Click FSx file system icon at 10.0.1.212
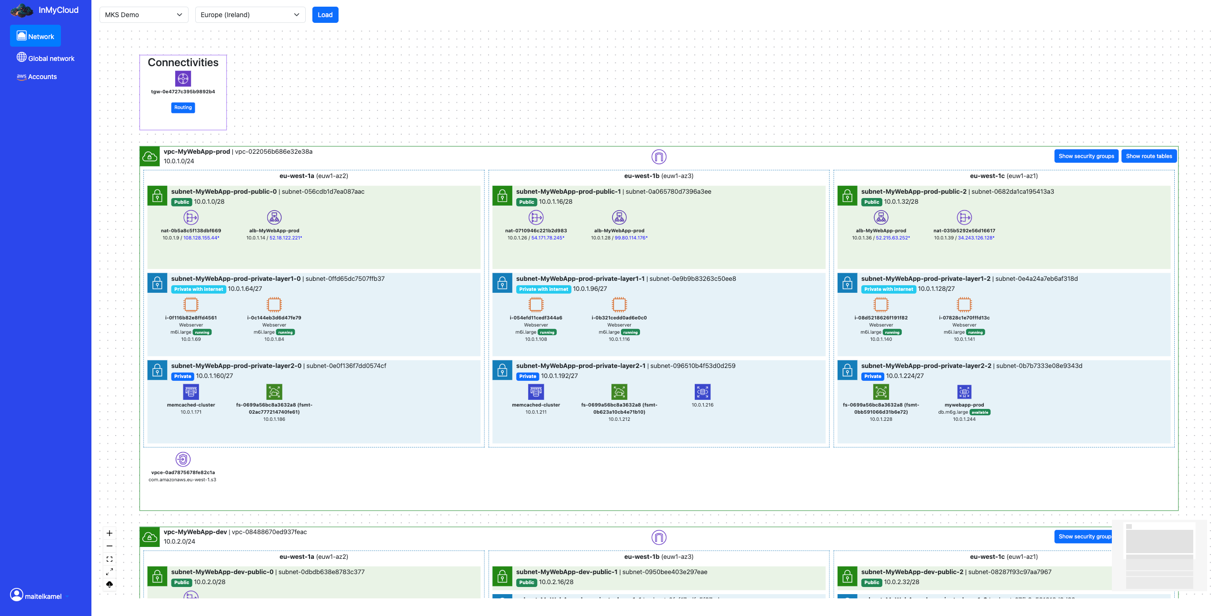The width and height of the screenshot is (1219, 616). pos(619,392)
